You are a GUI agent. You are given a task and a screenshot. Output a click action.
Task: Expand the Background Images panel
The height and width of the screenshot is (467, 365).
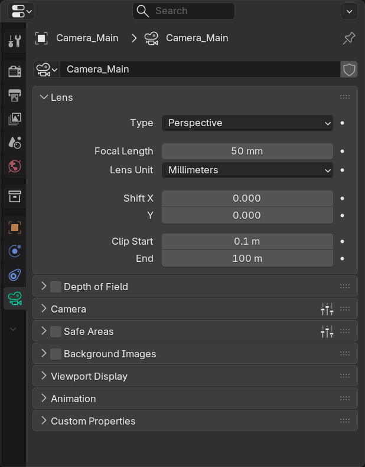44,353
